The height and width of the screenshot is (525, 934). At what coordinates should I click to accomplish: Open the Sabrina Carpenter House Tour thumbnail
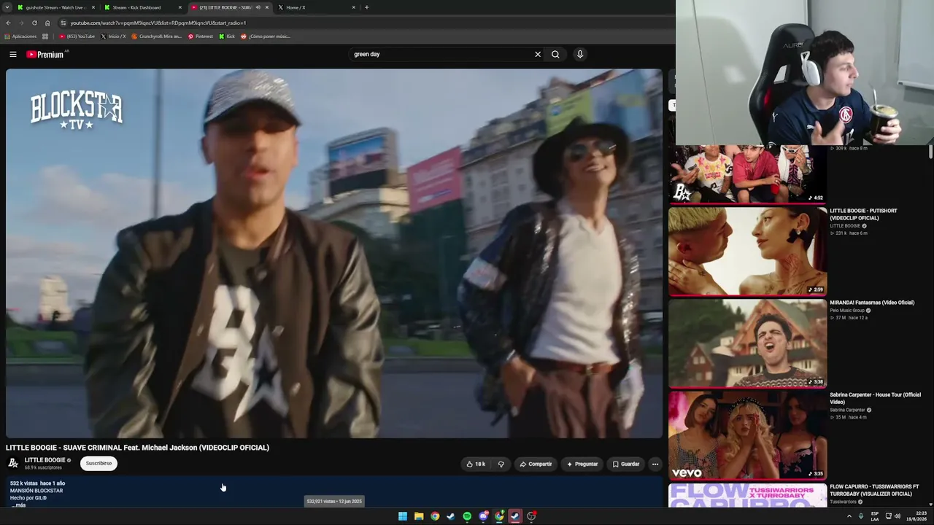[747, 435]
